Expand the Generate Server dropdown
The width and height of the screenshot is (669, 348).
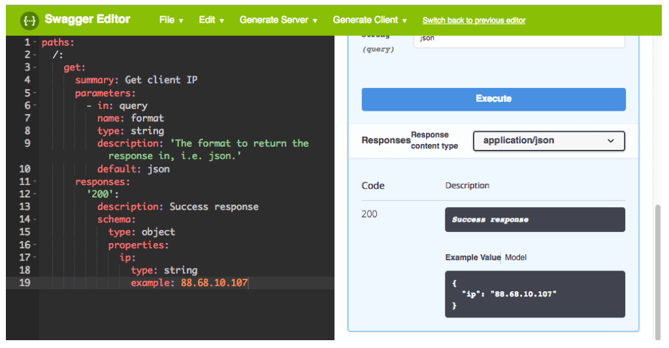point(278,20)
